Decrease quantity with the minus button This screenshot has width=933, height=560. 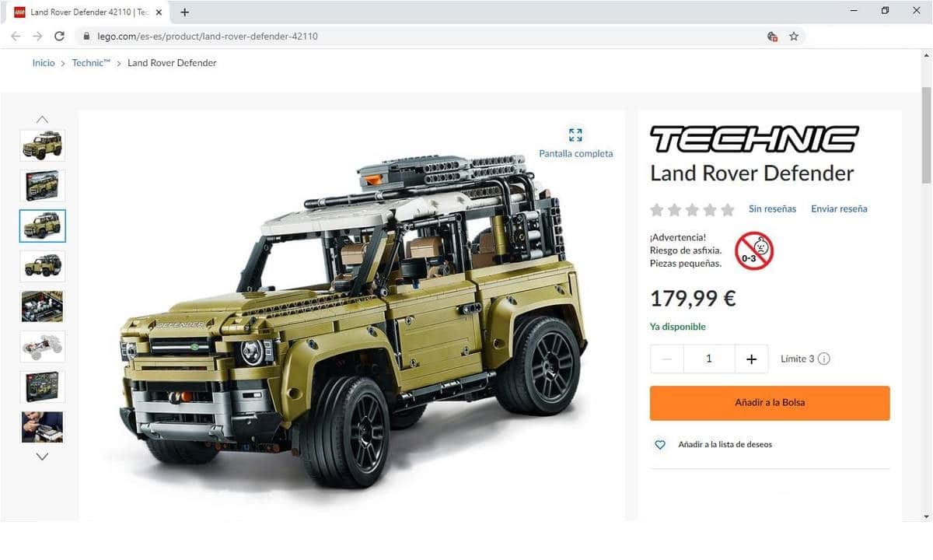pyautogui.click(x=667, y=359)
